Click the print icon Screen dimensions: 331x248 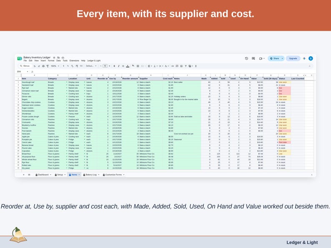coord(43,66)
